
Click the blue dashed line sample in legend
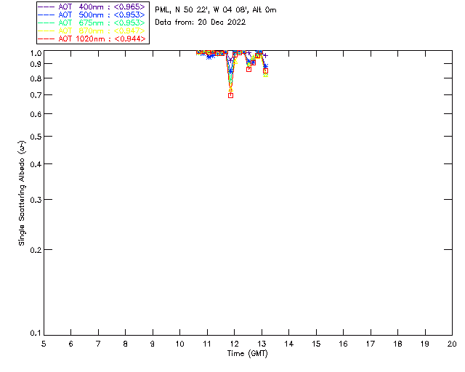point(46,15)
